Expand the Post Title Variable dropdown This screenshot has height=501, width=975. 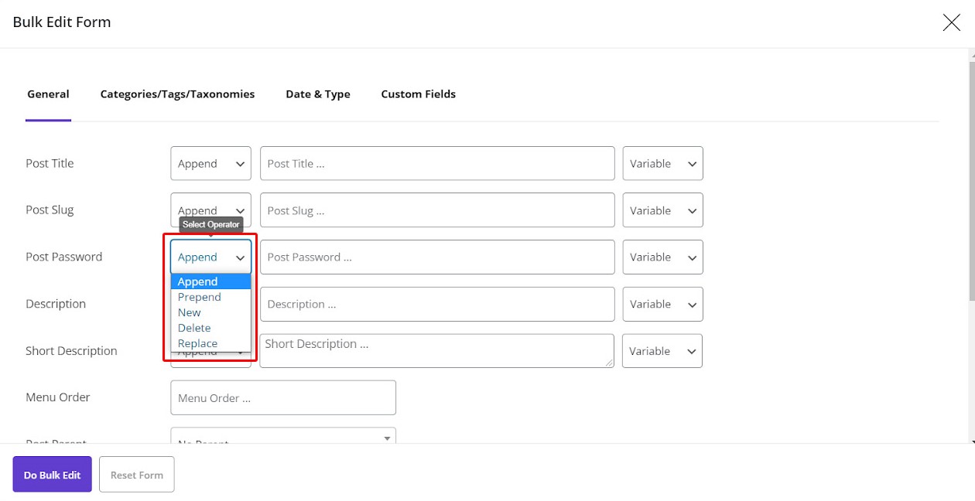(662, 164)
